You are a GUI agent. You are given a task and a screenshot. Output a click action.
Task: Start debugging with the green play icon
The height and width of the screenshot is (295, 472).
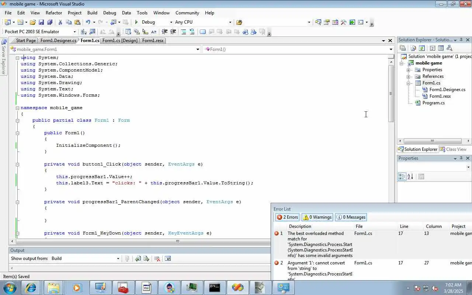point(136,22)
